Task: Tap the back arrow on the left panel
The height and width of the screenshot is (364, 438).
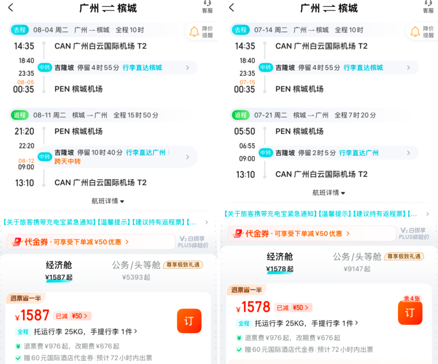Action: click(10, 8)
